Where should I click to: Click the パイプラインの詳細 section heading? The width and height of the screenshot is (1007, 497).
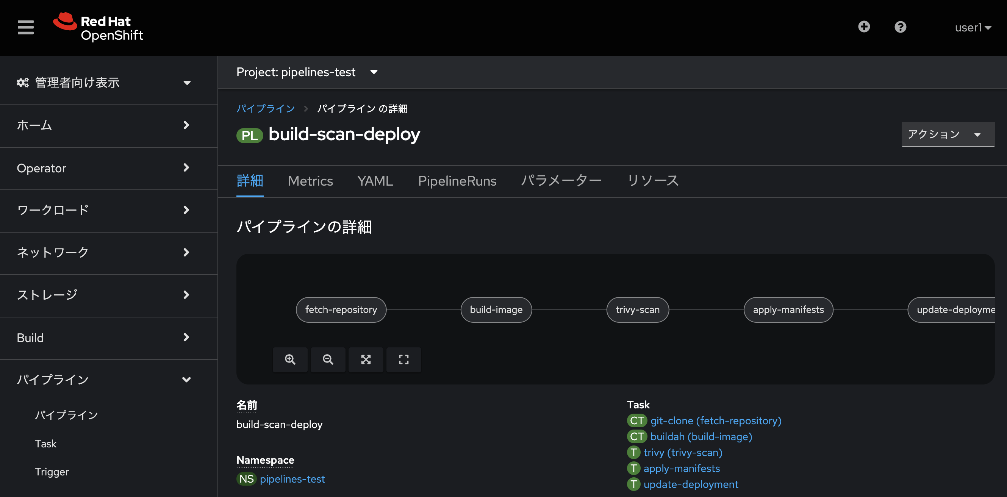304,227
